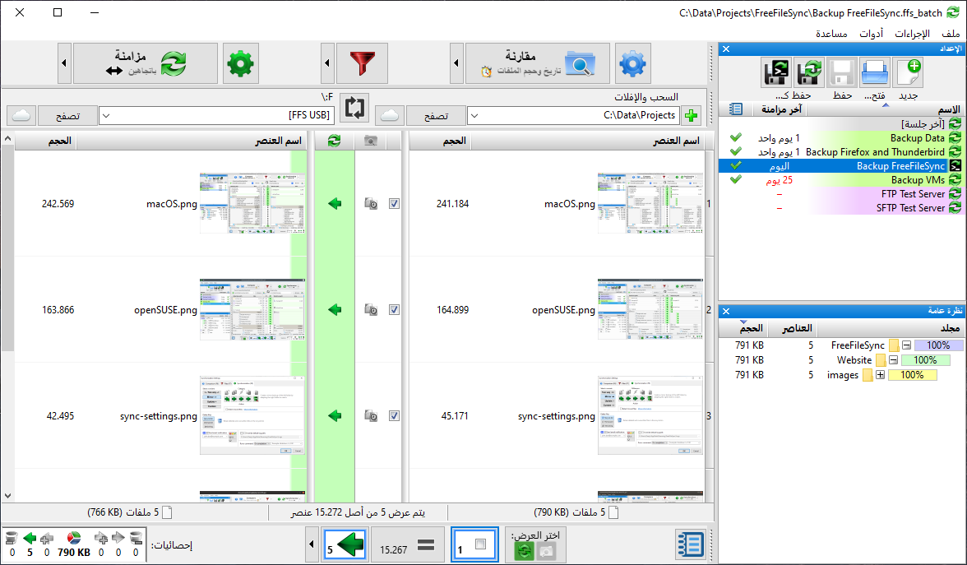This screenshot has width=967, height=565.
Task: Click the جديد (New) configuration icon
Action: tap(907, 73)
